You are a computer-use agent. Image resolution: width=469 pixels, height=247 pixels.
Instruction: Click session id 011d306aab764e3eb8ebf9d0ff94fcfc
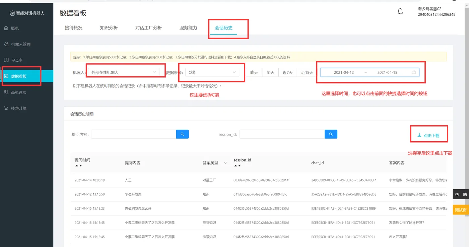pos(260,194)
